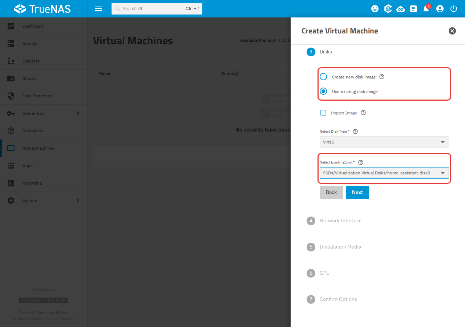
Task: Click the TrueCommand cloud status icon
Action: pos(401,9)
